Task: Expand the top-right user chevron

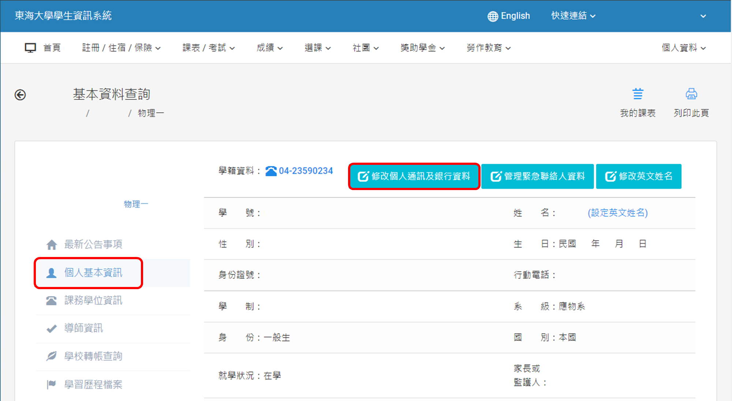Action: coord(703,16)
